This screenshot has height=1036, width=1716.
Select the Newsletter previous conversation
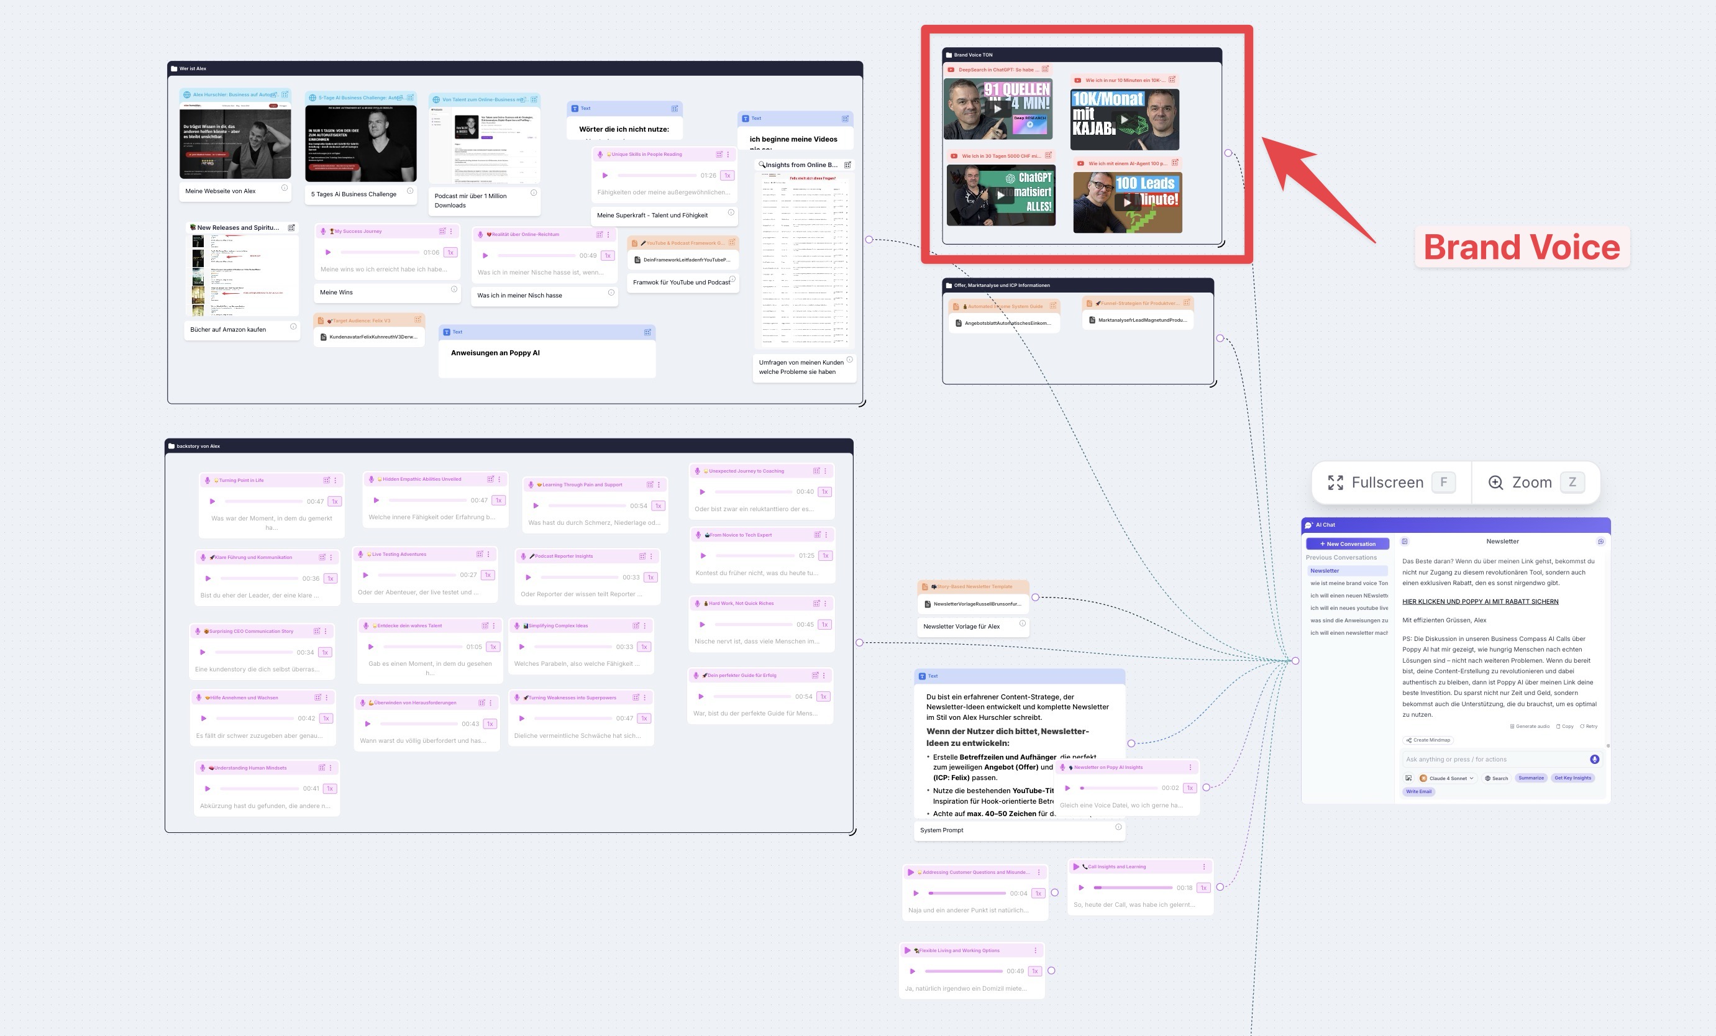[1325, 570]
